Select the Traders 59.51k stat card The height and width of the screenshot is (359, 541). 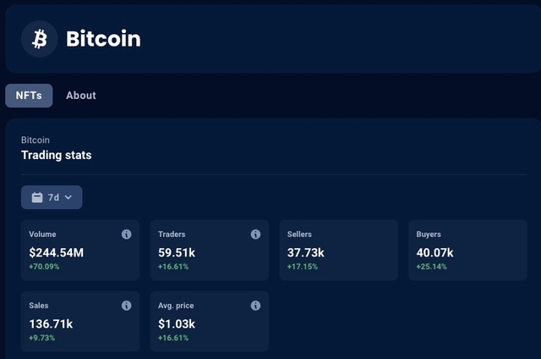[x=210, y=250]
